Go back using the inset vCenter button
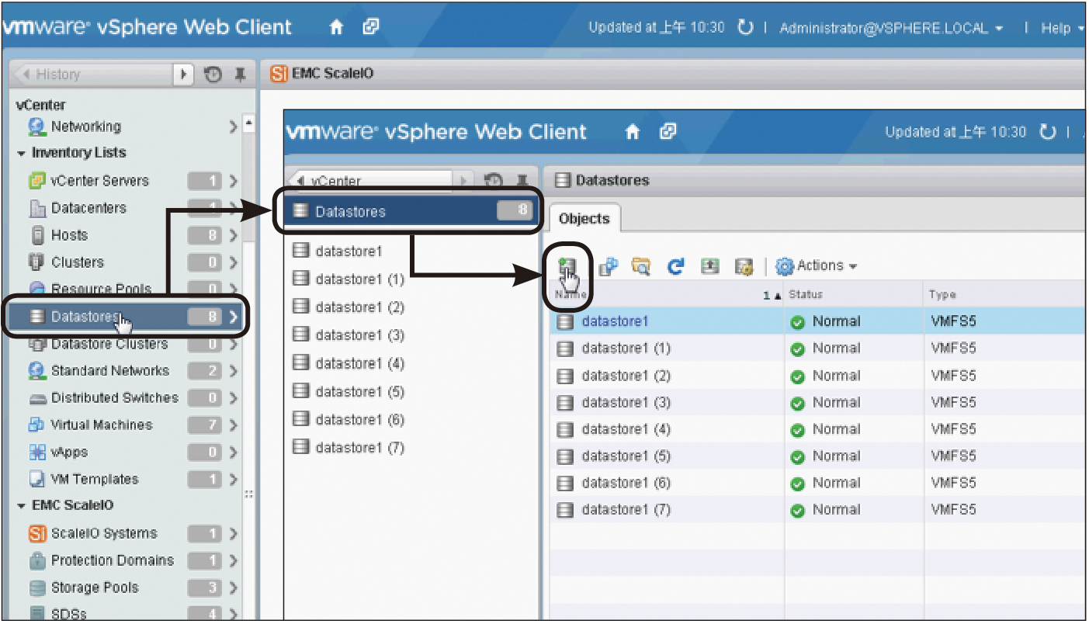This screenshot has width=1089, height=624. pos(369,181)
